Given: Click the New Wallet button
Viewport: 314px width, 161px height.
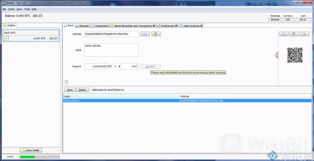Looking at the screenshot, I should (x=31, y=150).
